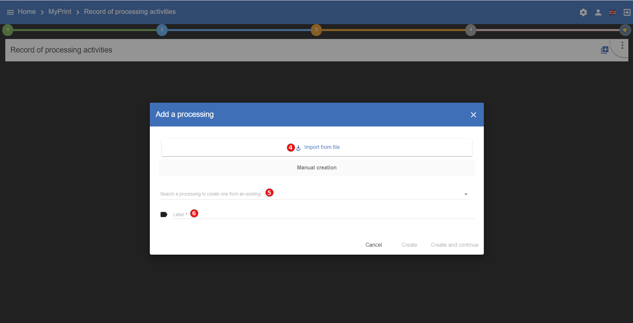Open MyPrint from the breadcrumb

[x=60, y=12]
